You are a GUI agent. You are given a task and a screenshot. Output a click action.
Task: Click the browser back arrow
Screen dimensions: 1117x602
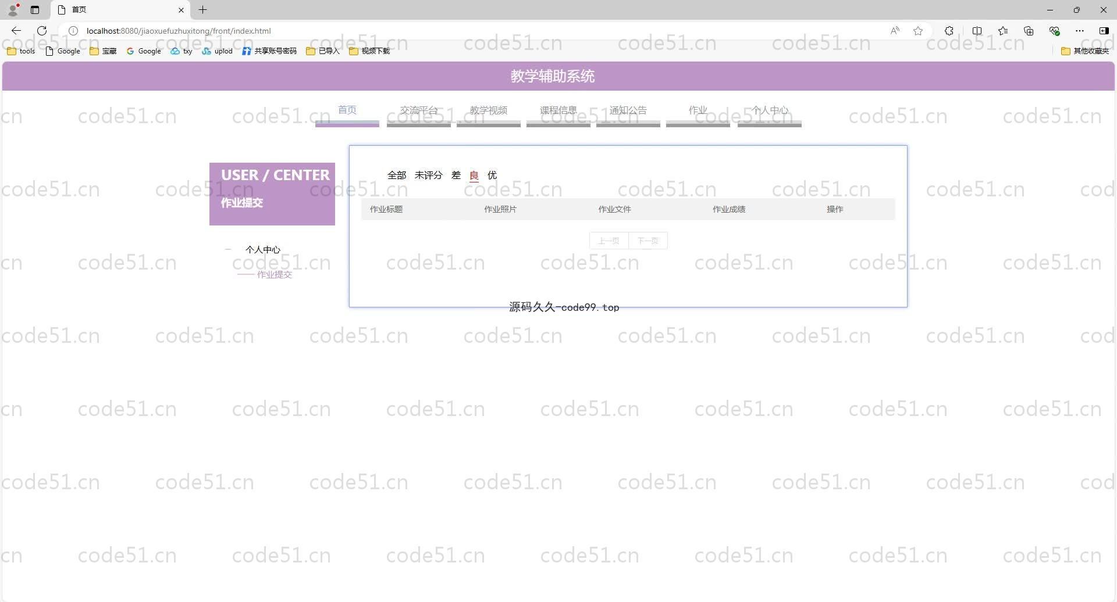click(x=16, y=31)
